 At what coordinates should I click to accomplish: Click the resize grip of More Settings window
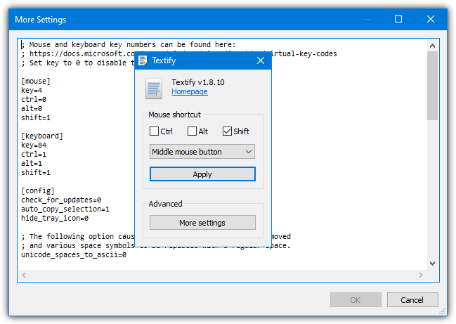[443, 312]
